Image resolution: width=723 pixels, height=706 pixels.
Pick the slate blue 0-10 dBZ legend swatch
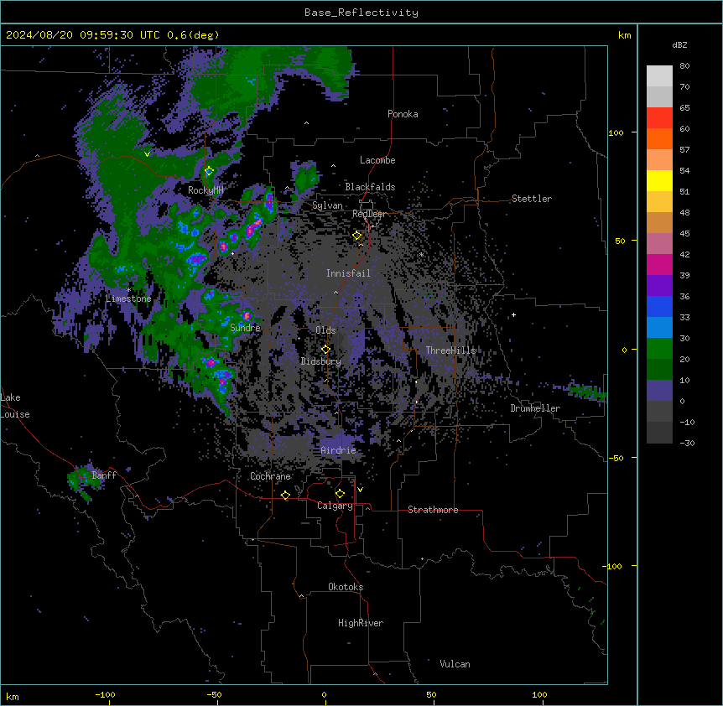pos(659,391)
